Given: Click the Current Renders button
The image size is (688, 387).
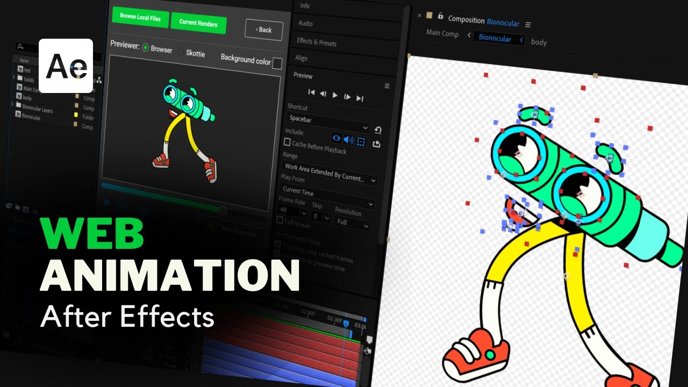Looking at the screenshot, I should (x=198, y=23).
